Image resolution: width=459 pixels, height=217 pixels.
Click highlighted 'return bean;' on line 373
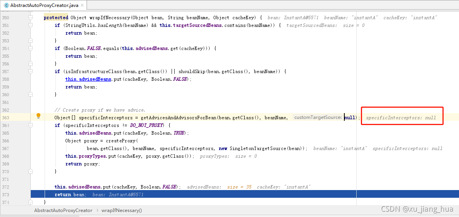tap(70, 195)
